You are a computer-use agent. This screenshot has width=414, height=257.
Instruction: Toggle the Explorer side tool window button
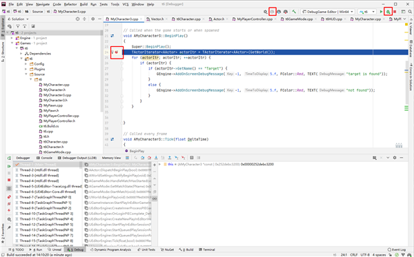[x=3, y=27]
